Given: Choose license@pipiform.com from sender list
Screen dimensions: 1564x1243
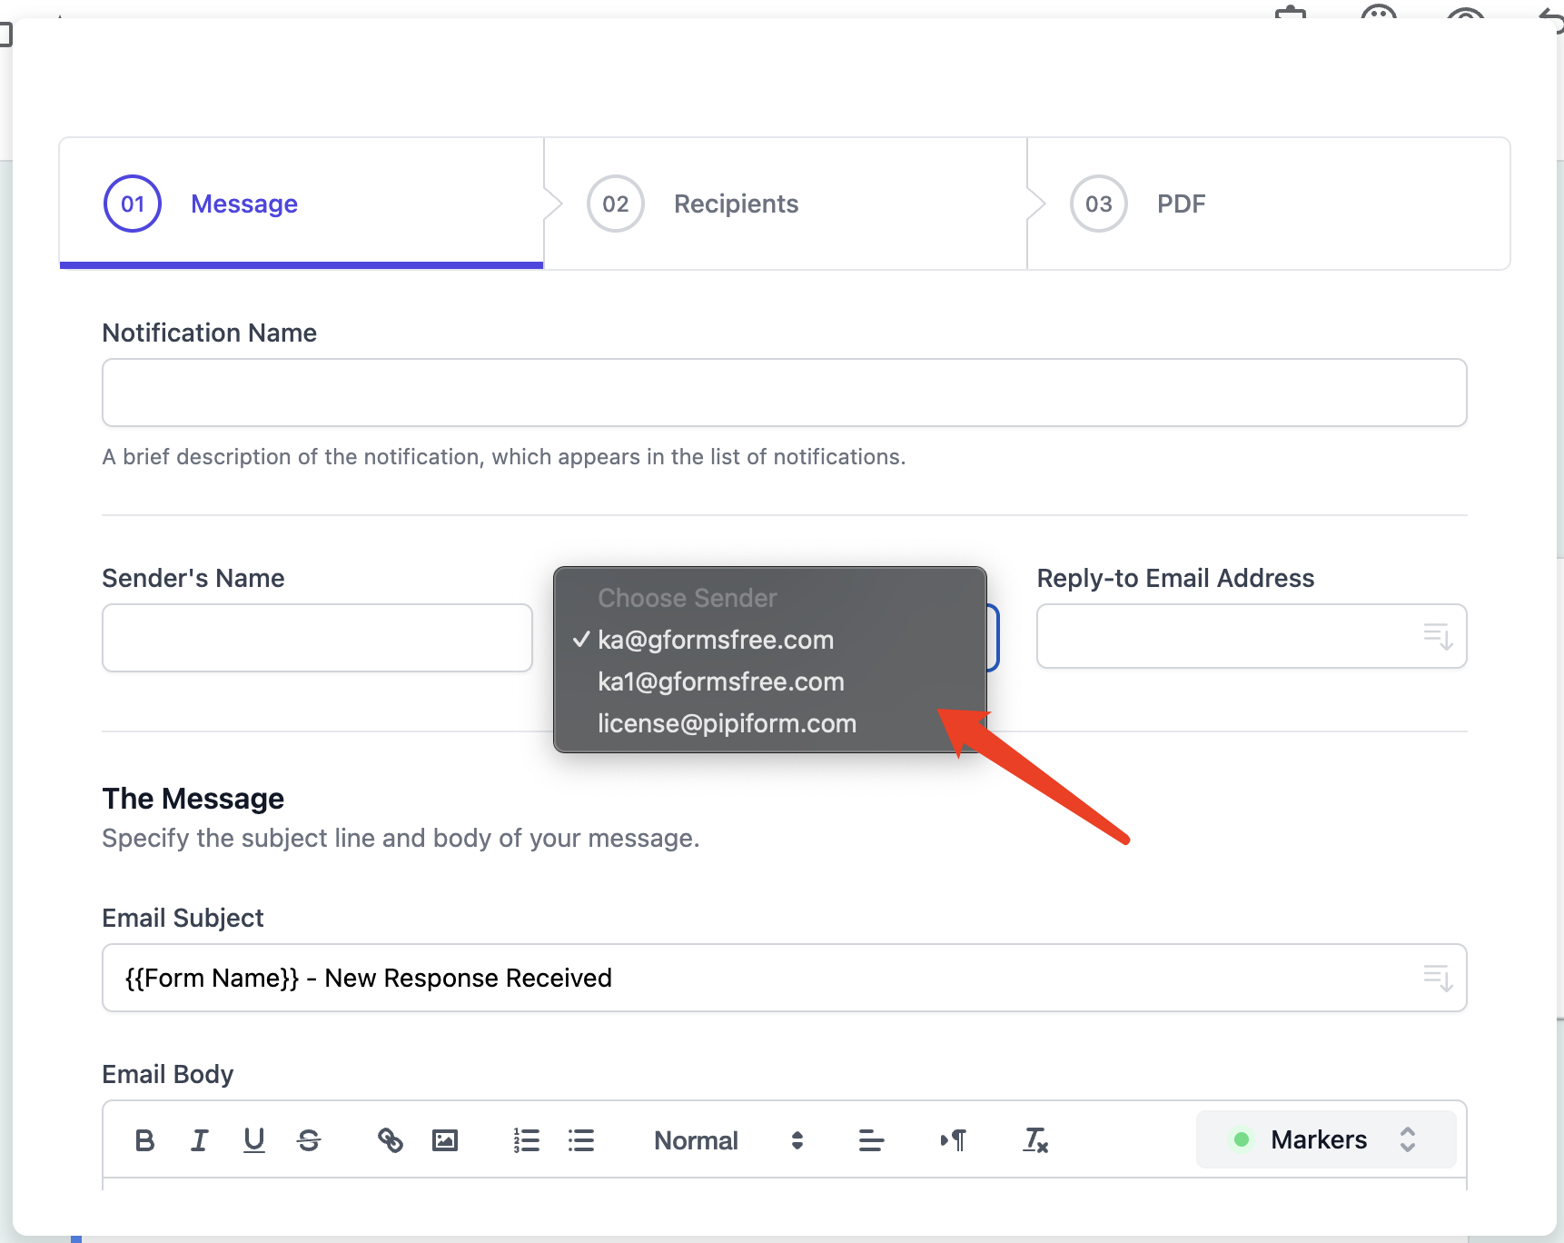Looking at the screenshot, I should pyautogui.click(x=727, y=723).
